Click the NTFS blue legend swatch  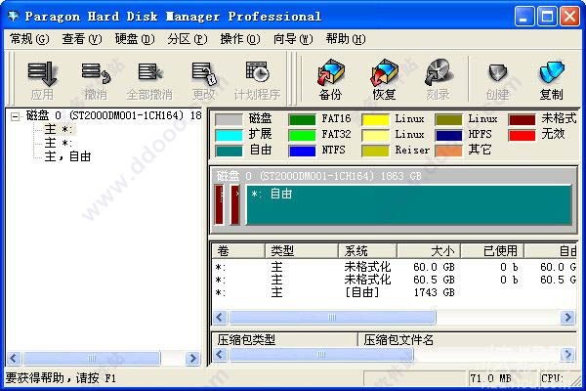click(x=302, y=151)
